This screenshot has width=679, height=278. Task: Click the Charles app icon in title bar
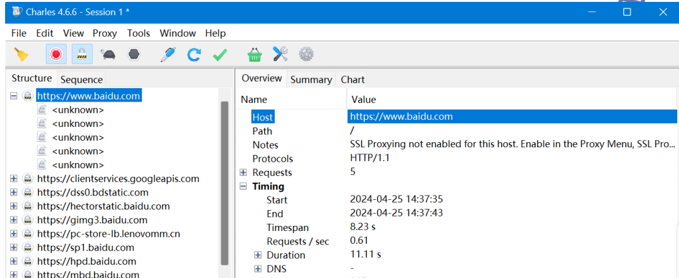click(x=17, y=11)
